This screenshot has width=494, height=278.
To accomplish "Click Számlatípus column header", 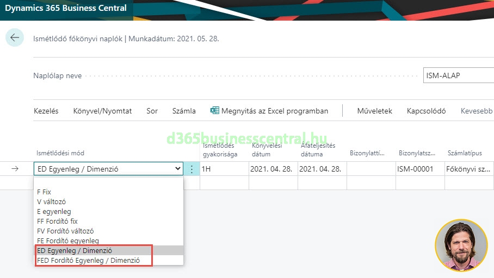I will click(465, 153).
